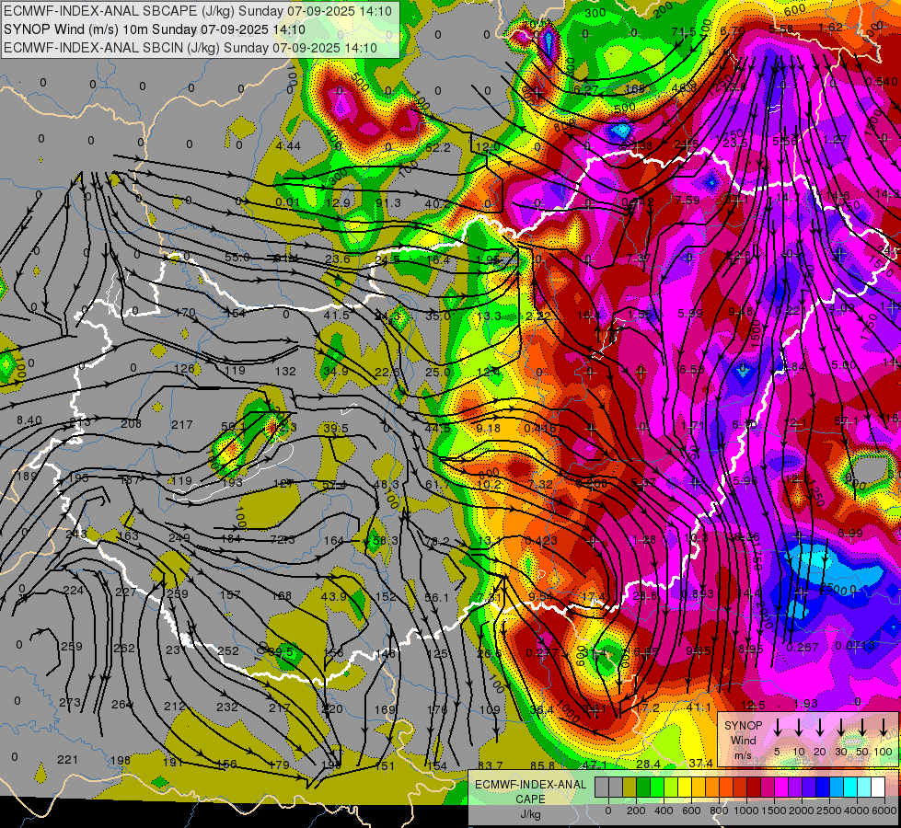The width and height of the screenshot is (901, 828).
Task: Select the olive swatch in CAPE legend
Action: 630,788
